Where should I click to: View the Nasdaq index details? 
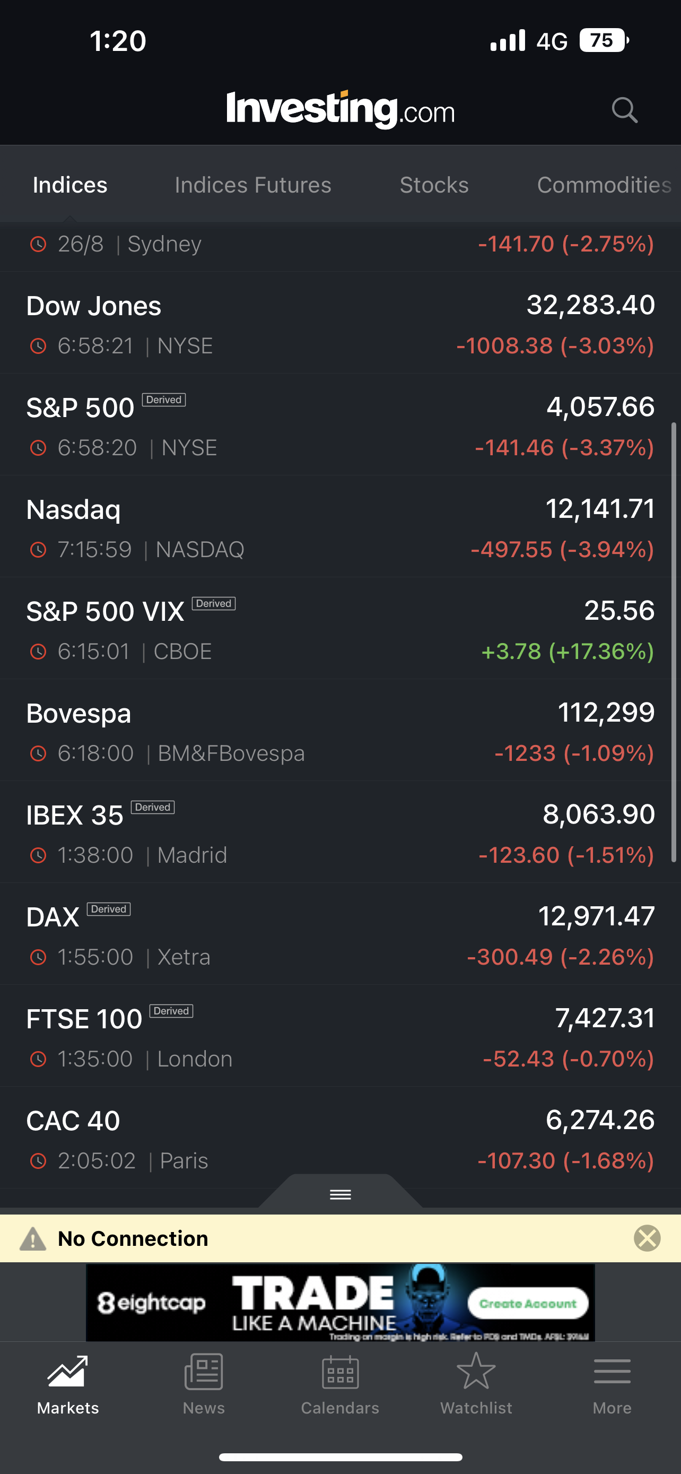[340, 527]
